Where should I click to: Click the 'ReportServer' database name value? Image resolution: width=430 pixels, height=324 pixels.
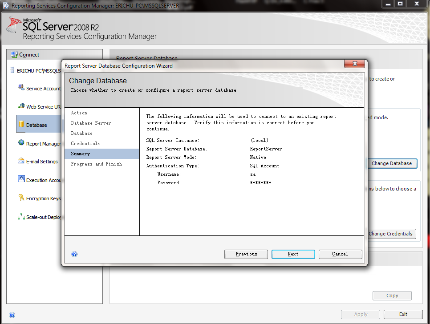pos(266,149)
